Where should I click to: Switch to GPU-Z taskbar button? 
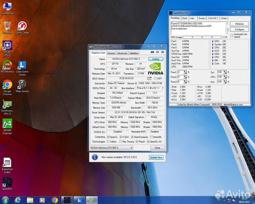[92, 200]
